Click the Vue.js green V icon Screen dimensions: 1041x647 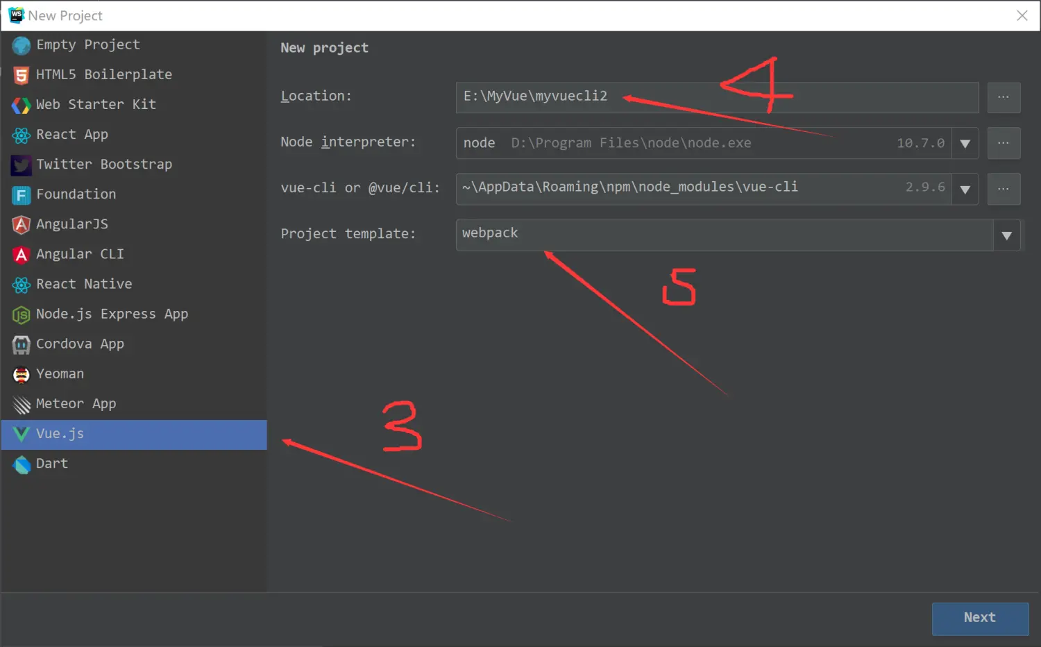(22, 435)
